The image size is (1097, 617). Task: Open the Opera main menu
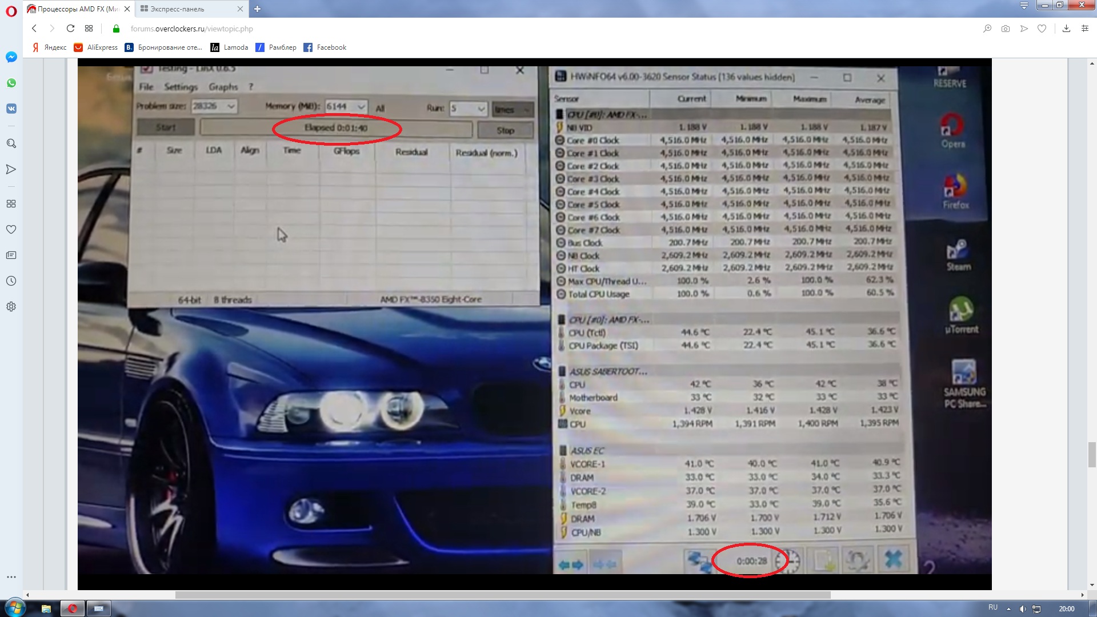pos(11,11)
